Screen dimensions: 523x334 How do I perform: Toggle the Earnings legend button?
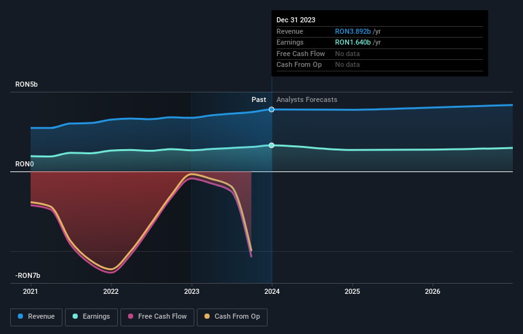(x=91, y=317)
